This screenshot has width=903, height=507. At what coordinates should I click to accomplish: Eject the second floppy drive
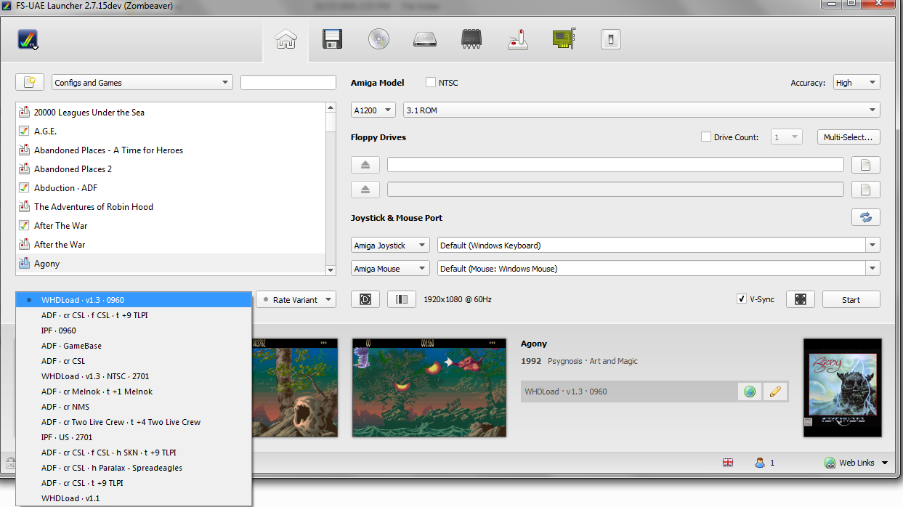point(365,190)
